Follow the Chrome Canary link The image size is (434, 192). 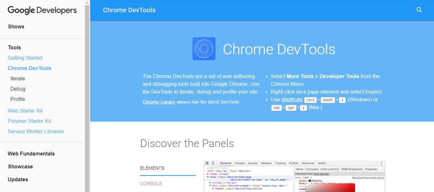pyautogui.click(x=159, y=102)
